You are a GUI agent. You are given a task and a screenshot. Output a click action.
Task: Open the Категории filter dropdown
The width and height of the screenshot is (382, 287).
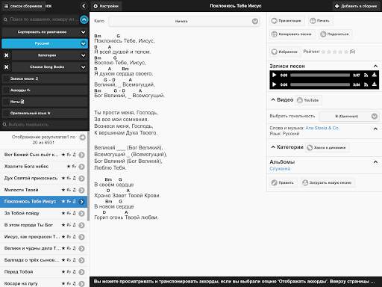pos(49,55)
